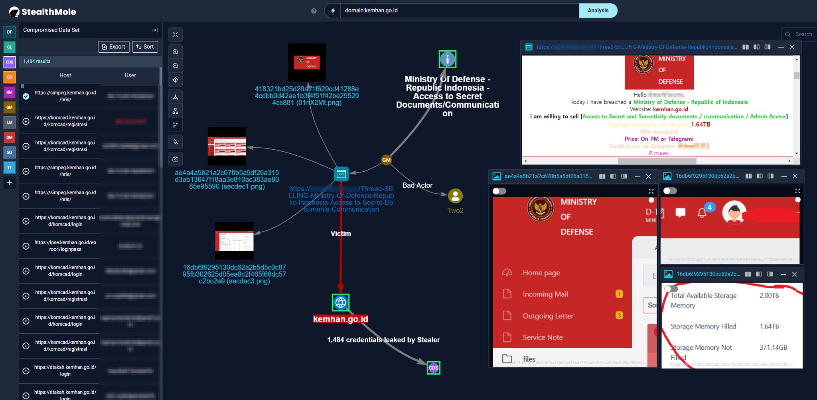817x400 pixels.
Task: Add a new module with plus icon
Action: (9, 182)
